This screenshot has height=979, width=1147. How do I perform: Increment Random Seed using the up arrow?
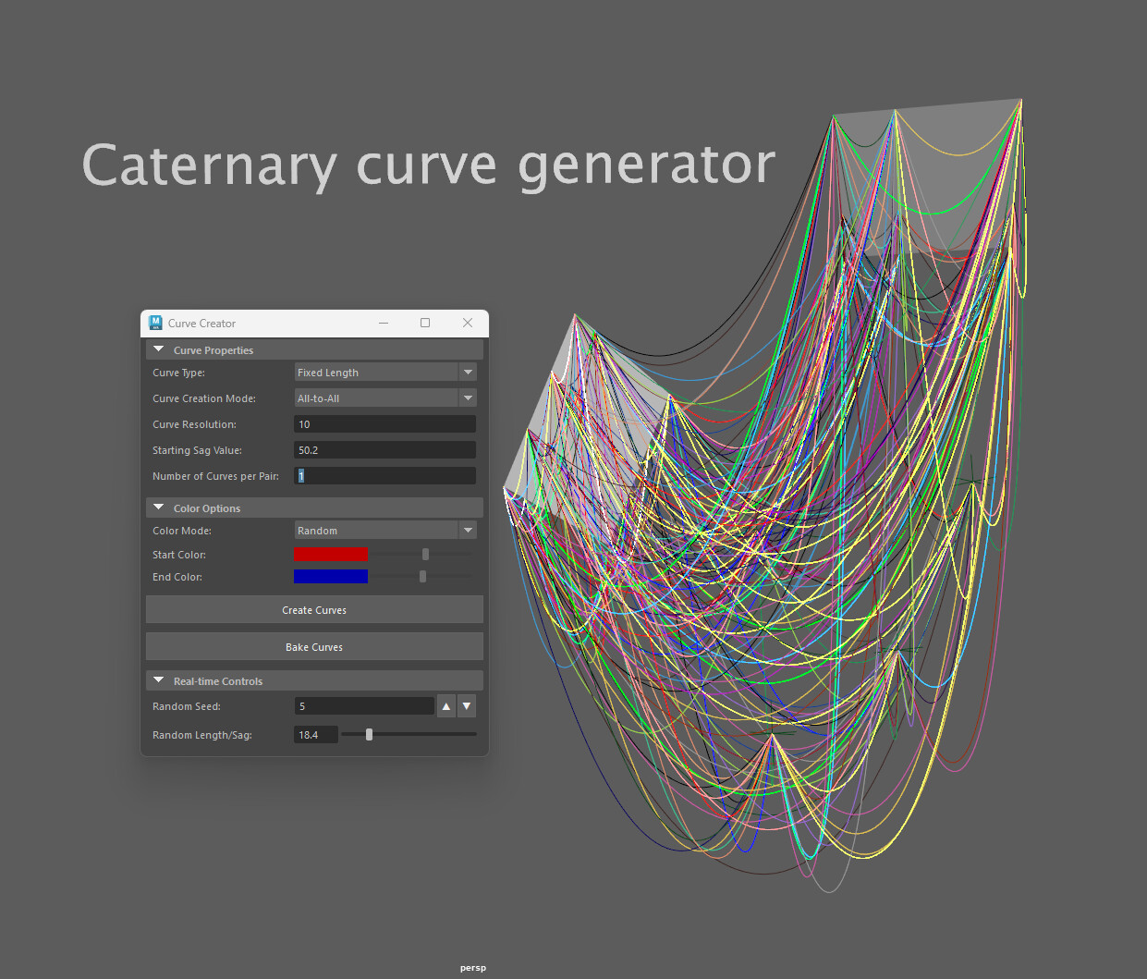[445, 705]
